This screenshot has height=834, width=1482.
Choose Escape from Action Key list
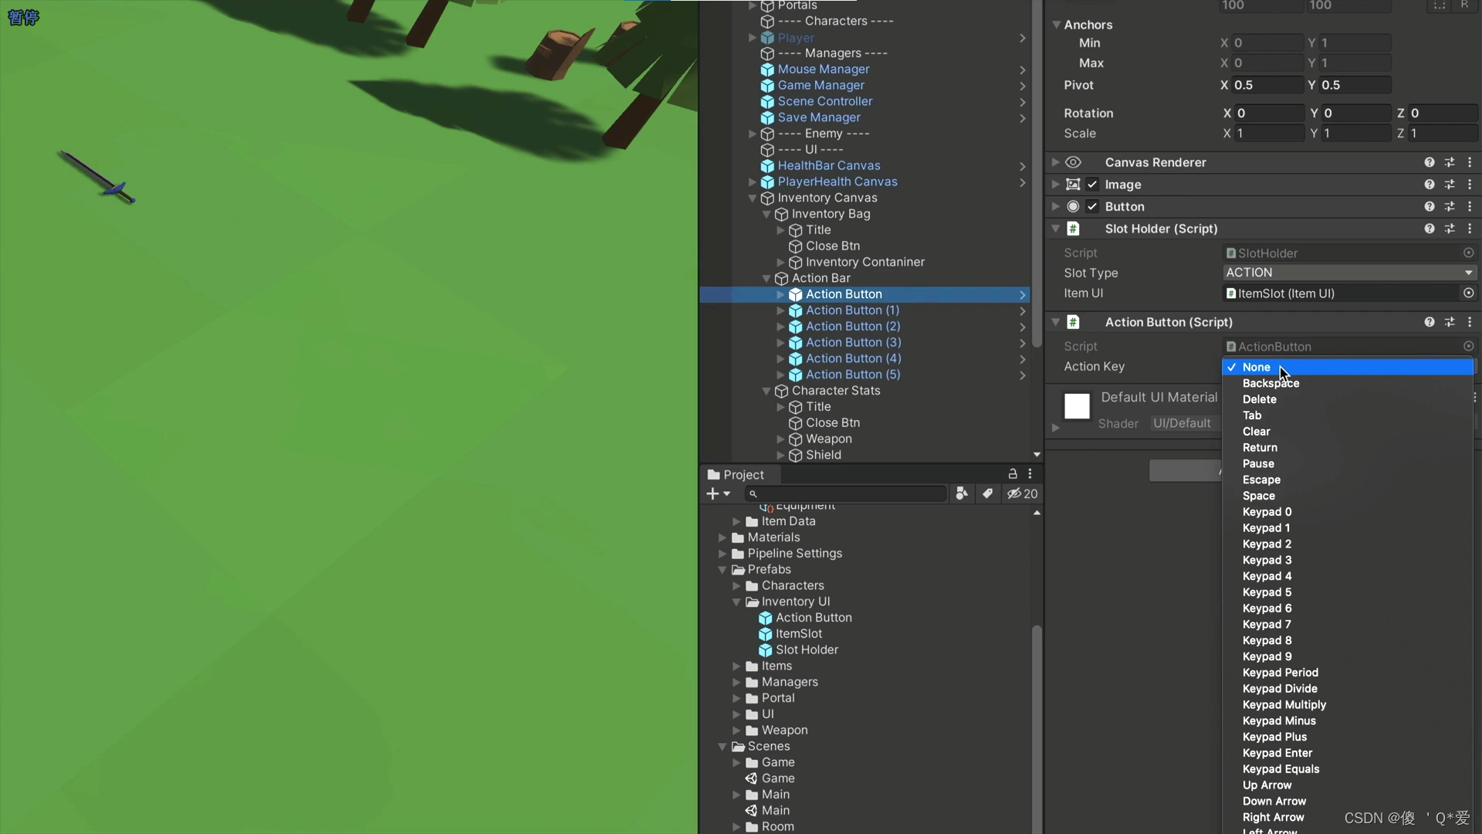[1261, 480]
